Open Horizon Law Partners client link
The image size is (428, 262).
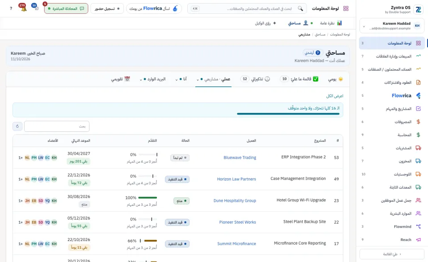coord(236,179)
